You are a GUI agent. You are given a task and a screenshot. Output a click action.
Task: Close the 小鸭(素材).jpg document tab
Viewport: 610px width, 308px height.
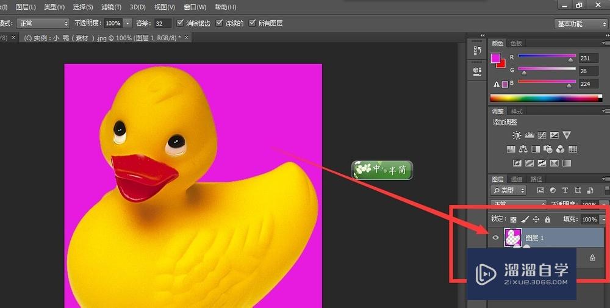(186, 37)
